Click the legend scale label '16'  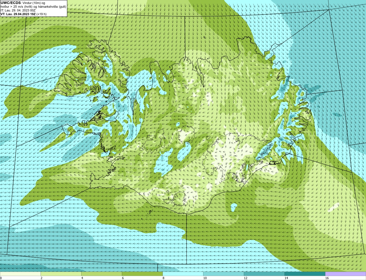(327, 278)
